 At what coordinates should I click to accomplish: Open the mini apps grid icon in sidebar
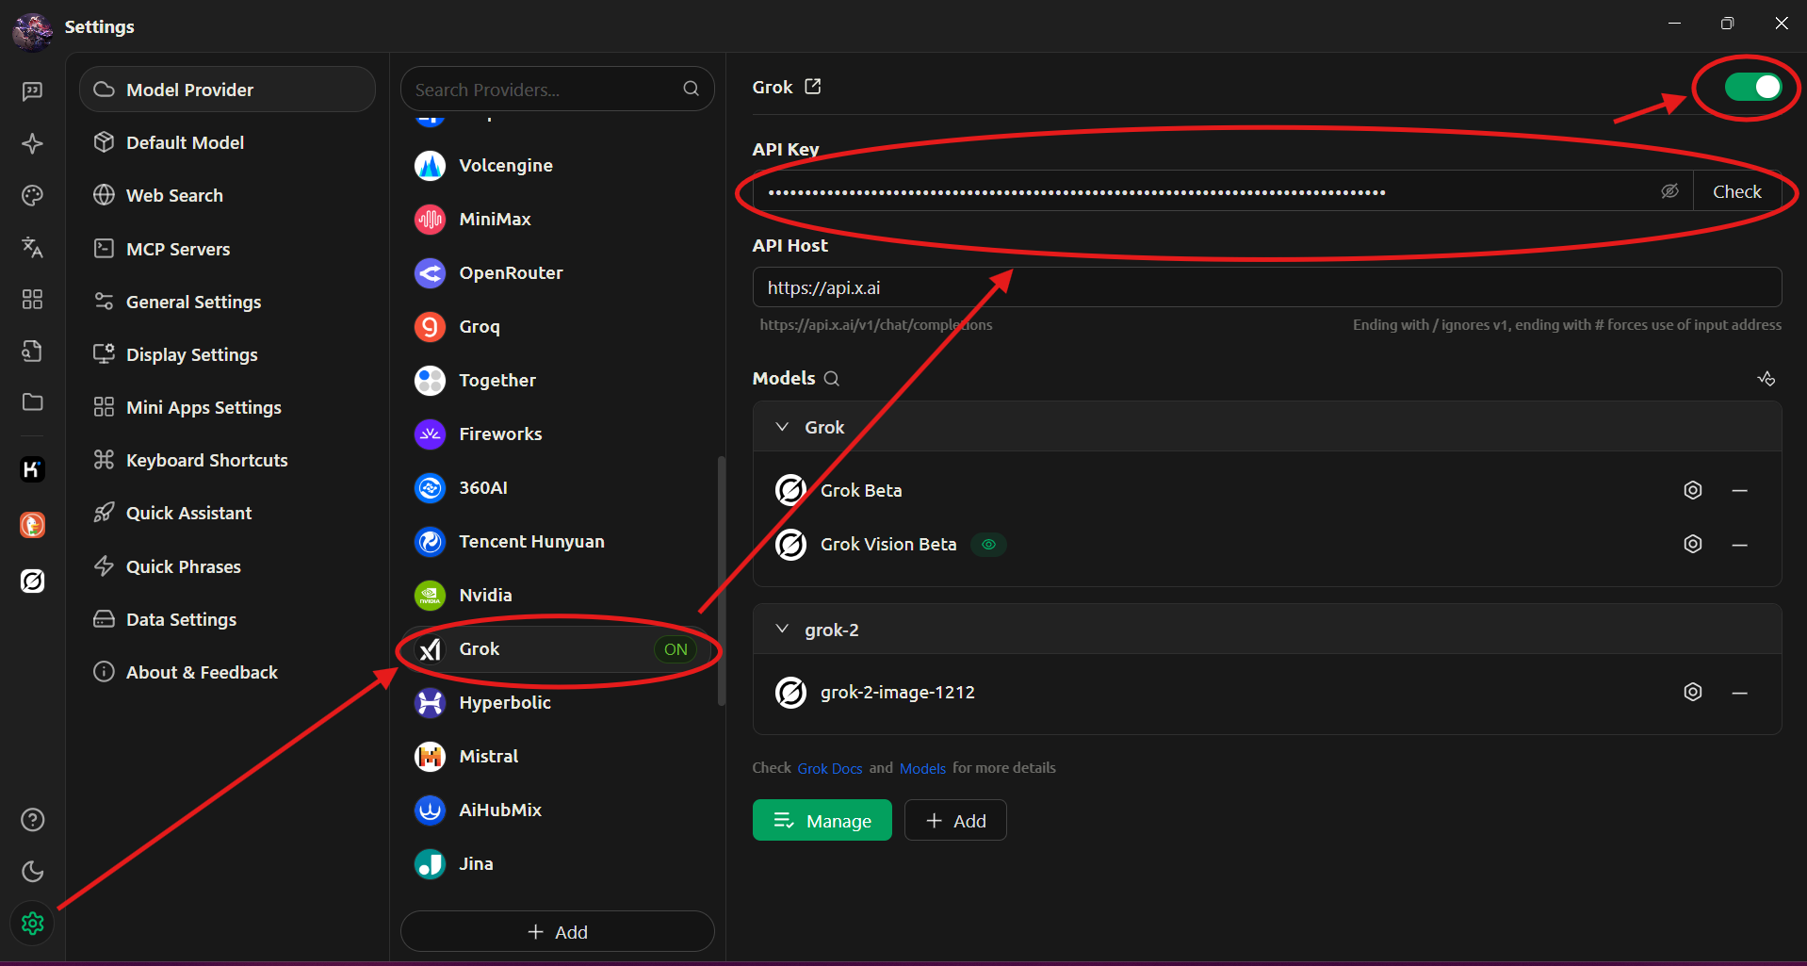tap(32, 299)
